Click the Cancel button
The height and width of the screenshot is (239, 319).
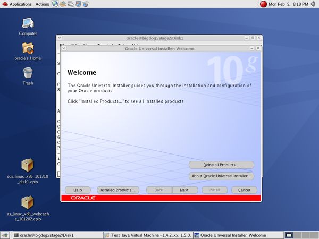[244, 190]
